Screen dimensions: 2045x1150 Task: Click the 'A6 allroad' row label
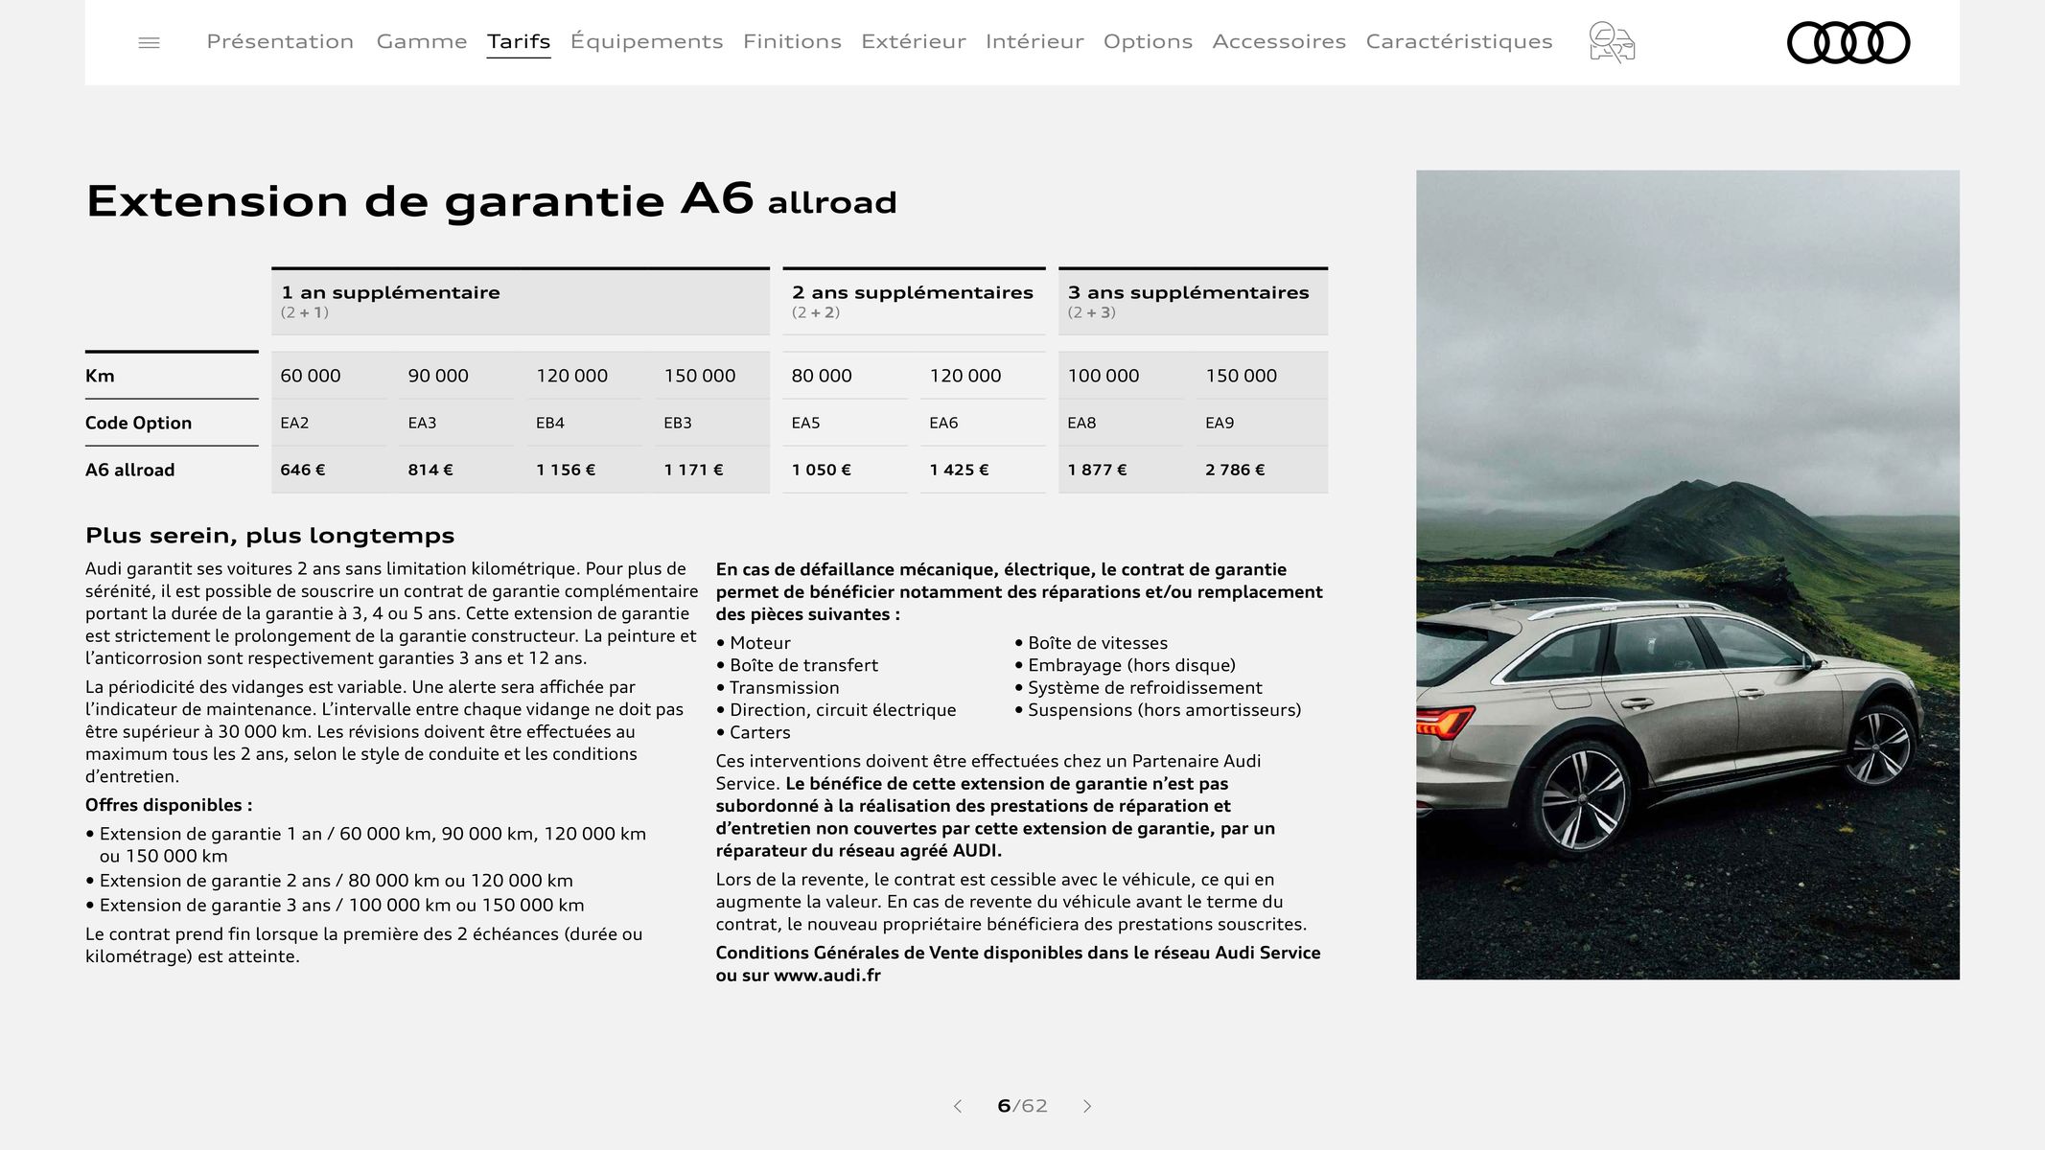[x=129, y=470]
